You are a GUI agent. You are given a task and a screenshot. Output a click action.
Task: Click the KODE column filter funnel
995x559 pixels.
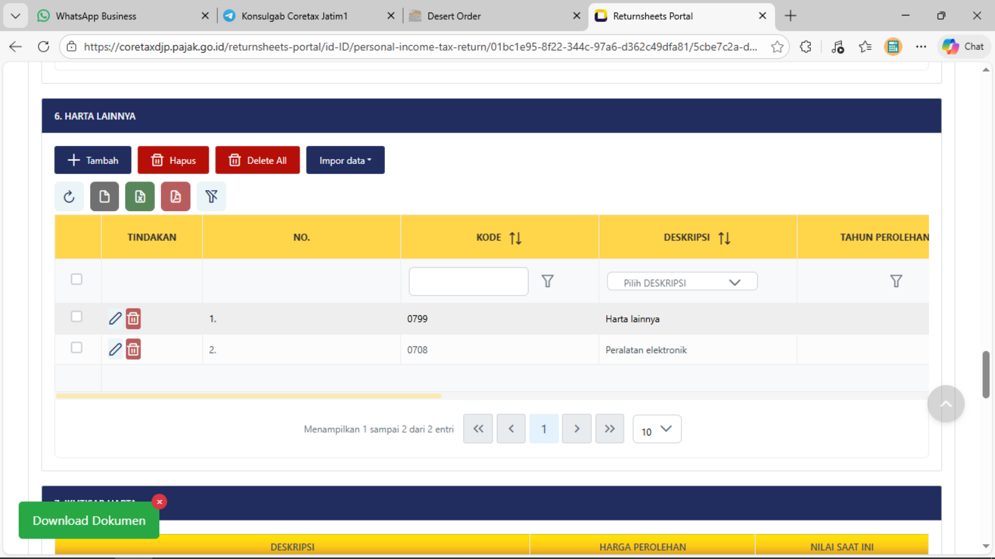[547, 281]
